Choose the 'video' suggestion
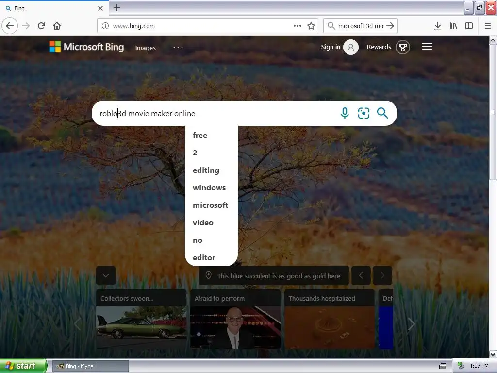The width and height of the screenshot is (497, 373). [211, 222]
